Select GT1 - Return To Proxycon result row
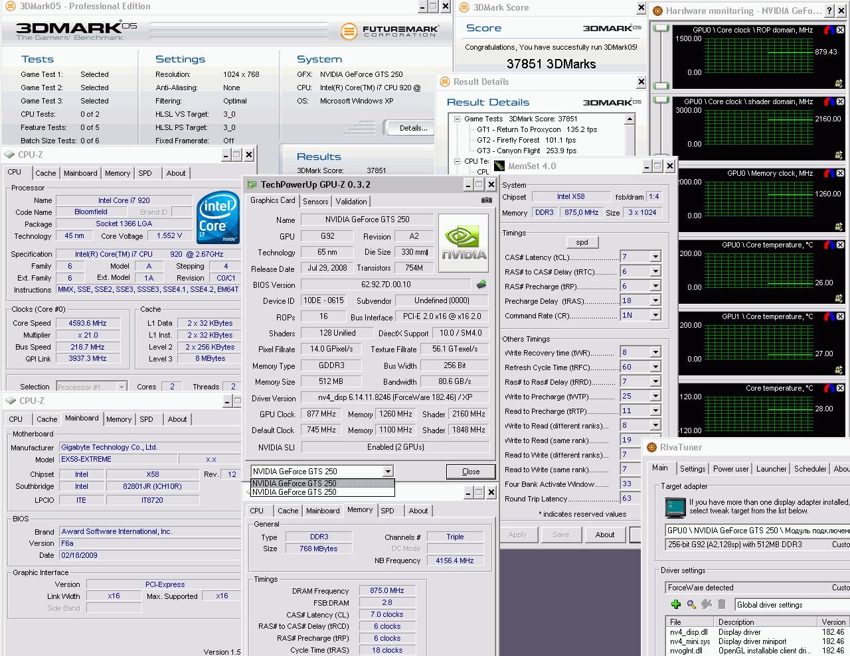Viewport: 850px width, 656px height. [x=537, y=129]
